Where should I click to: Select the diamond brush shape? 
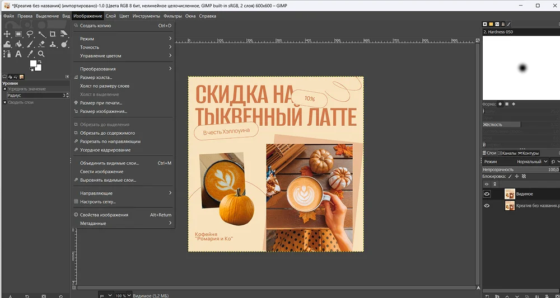(x=514, y=104)
